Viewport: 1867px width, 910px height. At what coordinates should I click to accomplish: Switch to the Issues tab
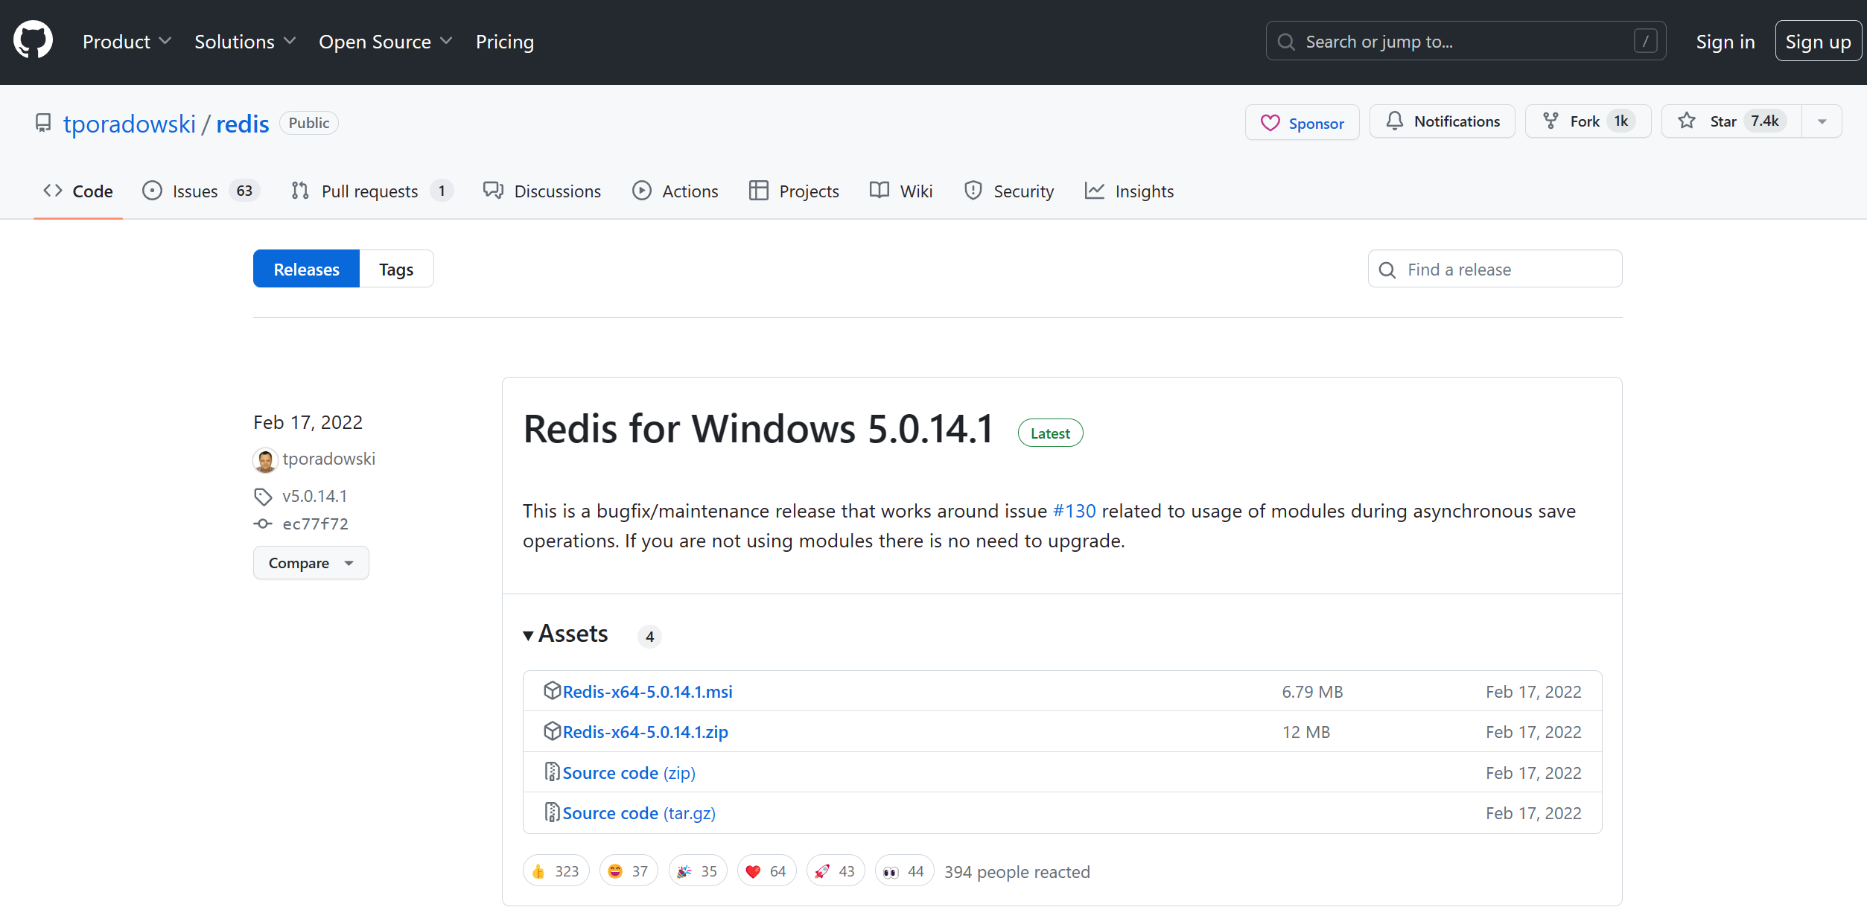click(x=201, y=191)
